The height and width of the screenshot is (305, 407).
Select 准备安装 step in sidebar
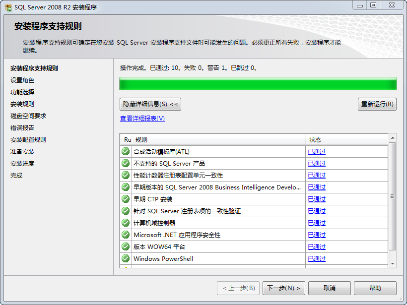pos(22,152)
